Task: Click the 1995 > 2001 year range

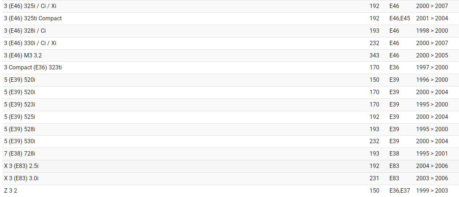Action: (432, 154)
